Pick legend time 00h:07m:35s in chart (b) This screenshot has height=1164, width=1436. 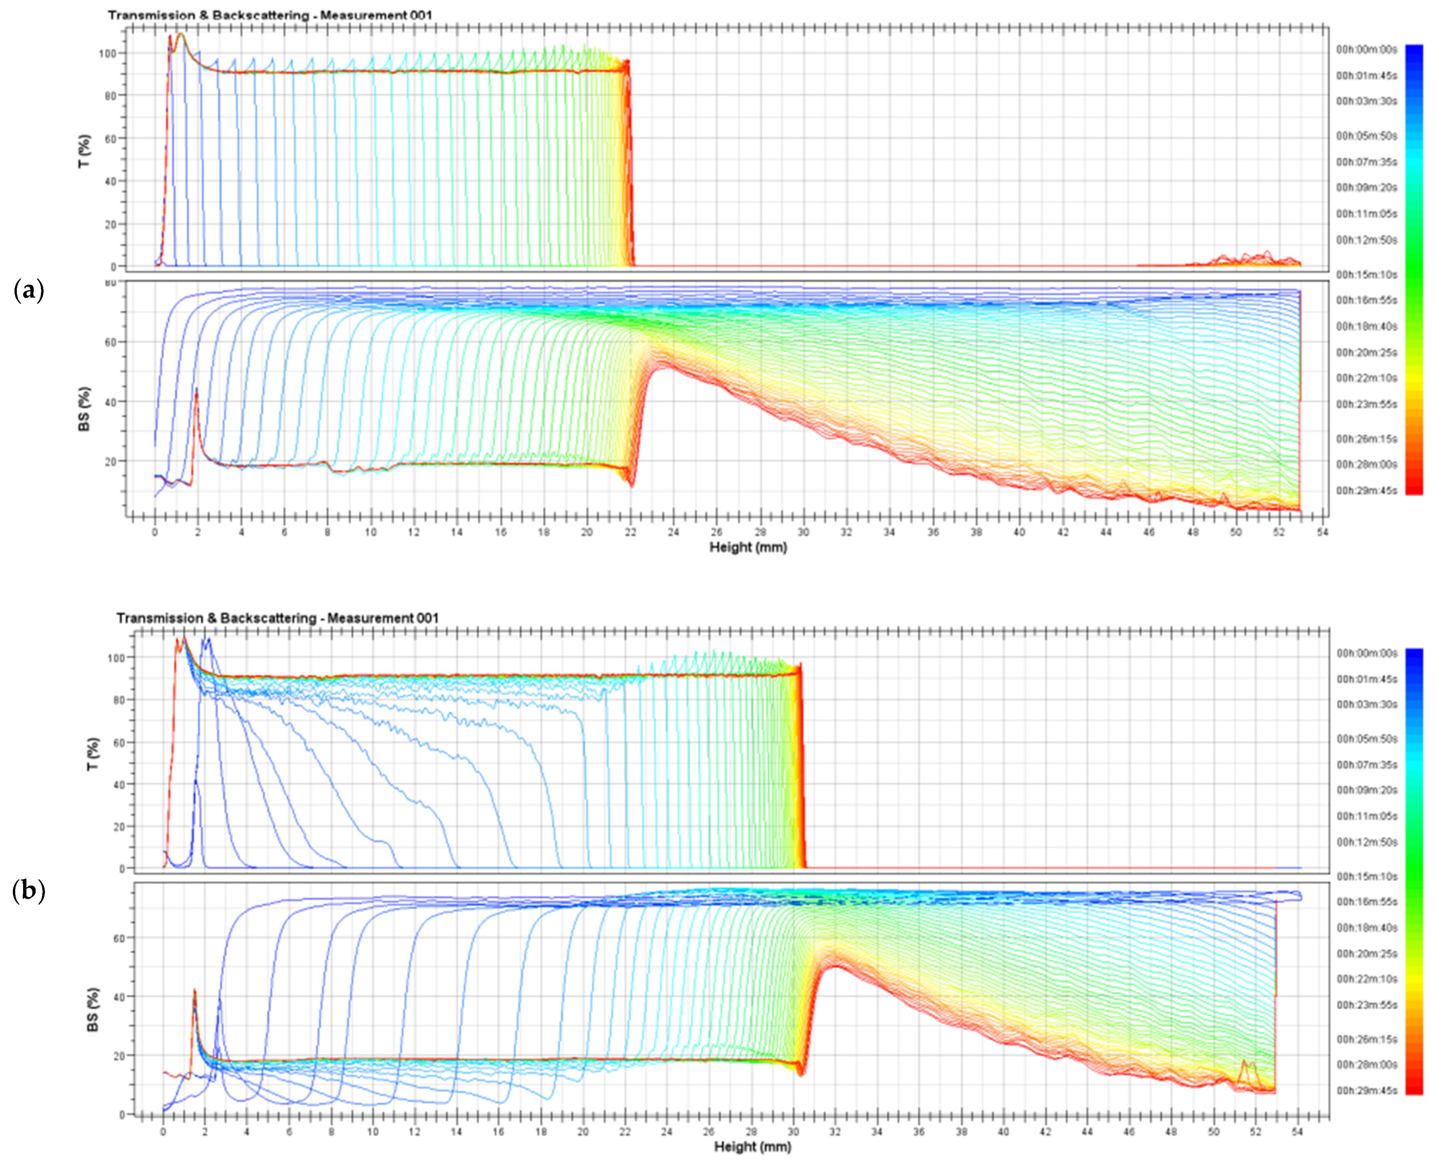point(1366,765)
